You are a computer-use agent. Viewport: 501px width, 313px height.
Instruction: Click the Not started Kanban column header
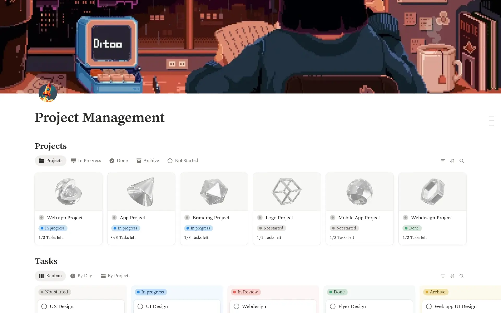[x=55, y=292]
